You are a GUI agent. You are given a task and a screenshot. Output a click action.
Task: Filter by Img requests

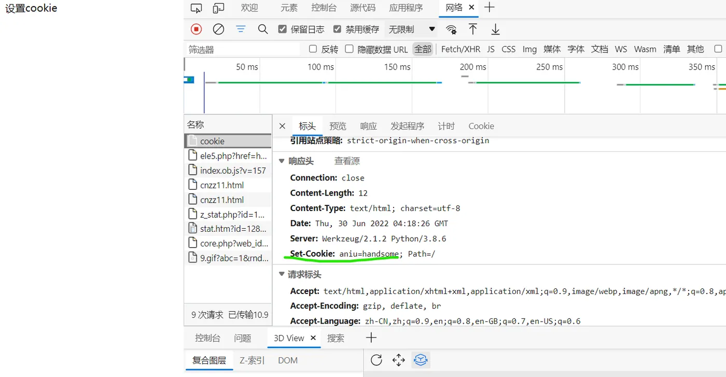529,49
